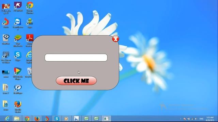Switch to Chrome in the taskbar
Image resolution: width=218 pixels, height=122 pixels.
pos(27,119)
